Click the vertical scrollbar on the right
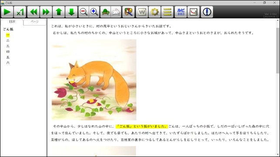280x157 pixels. 277,50
